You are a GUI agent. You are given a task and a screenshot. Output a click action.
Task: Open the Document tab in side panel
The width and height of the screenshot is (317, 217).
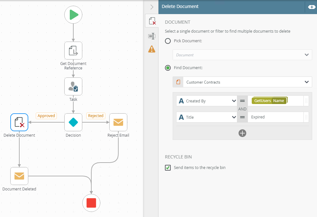(x=152, y=21)
